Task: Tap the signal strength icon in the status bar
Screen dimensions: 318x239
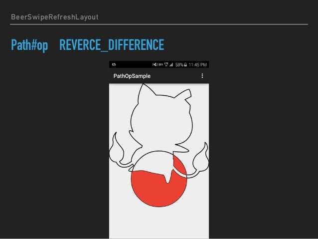Action: tap(171, 64)
